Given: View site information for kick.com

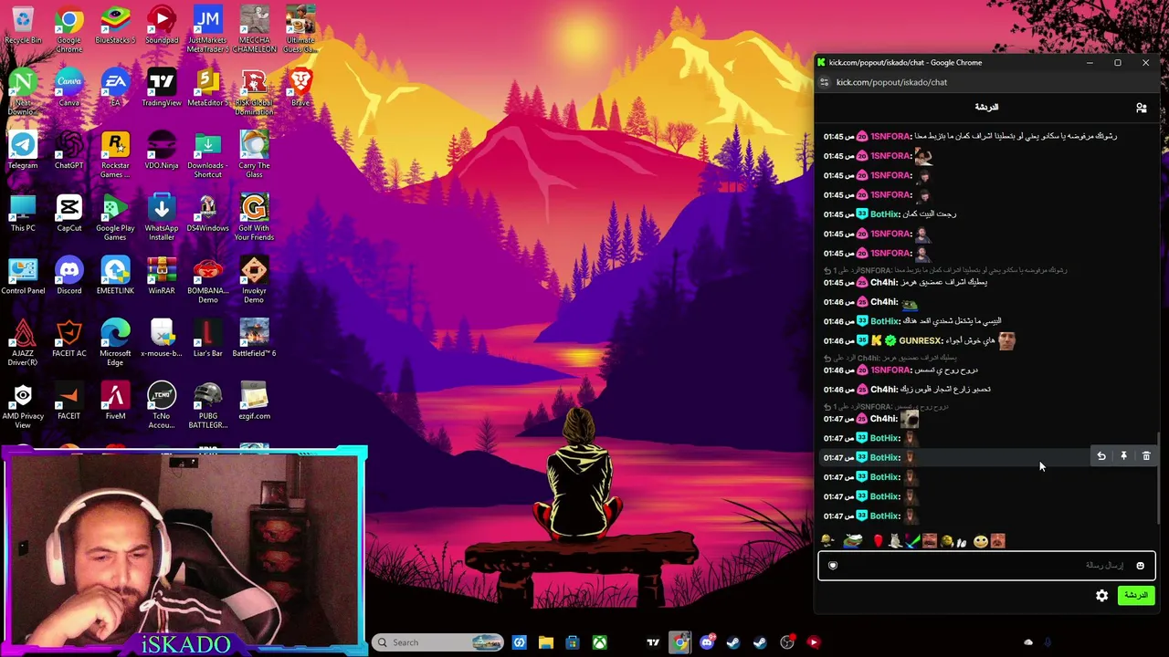Looking at the screenshot, I should 824,82.
